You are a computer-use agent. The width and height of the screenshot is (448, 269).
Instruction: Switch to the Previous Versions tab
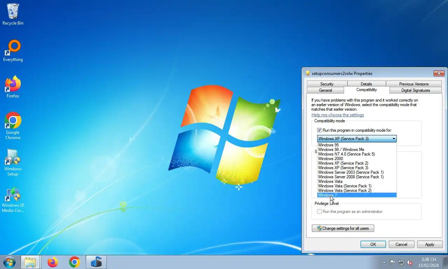click(414, 84)
